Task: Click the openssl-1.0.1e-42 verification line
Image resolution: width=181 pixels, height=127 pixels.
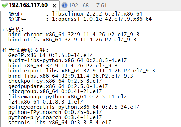Action: [80, 19]
